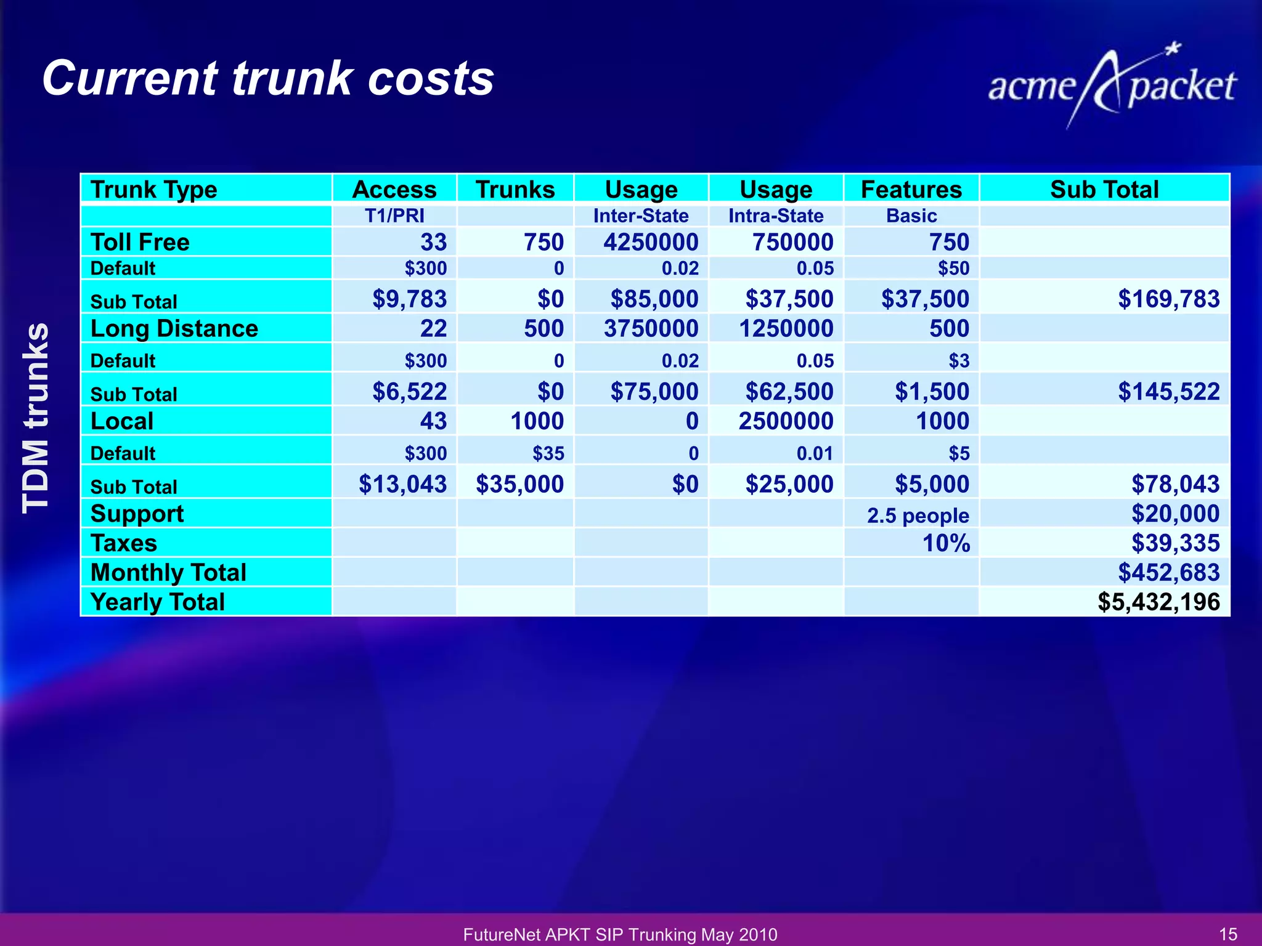Click the slide number 15

[1228, 934]
